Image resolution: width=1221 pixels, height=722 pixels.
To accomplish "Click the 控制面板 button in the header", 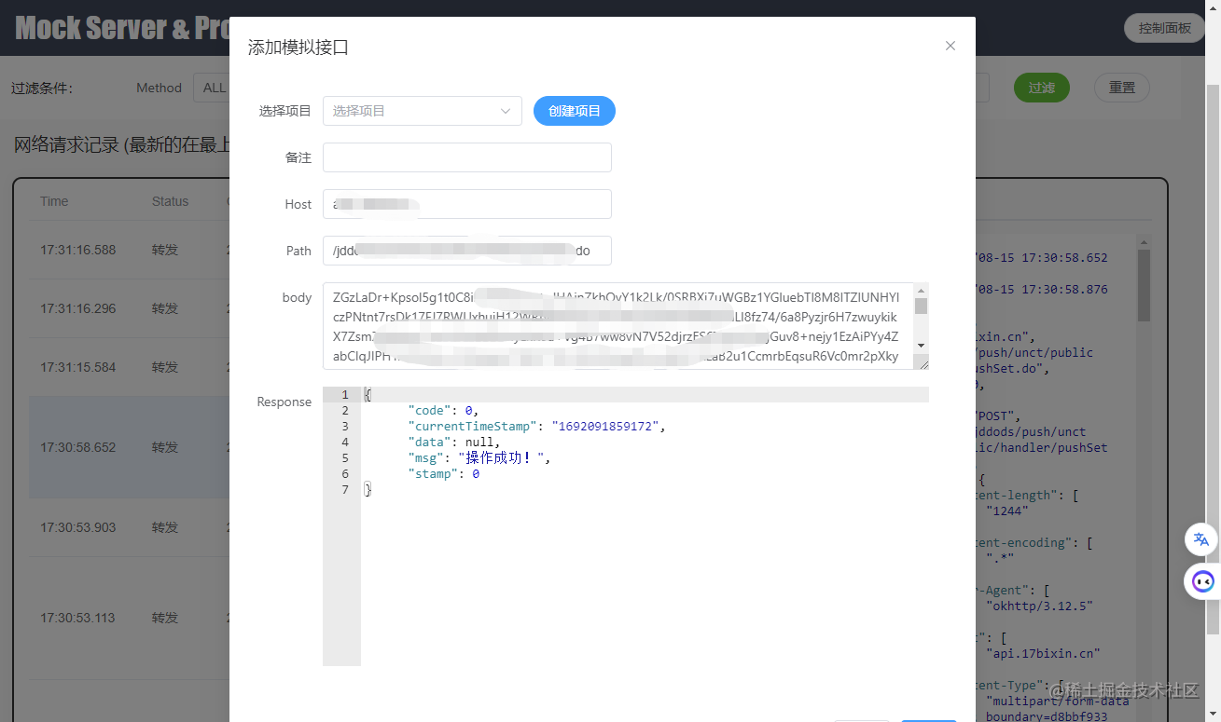I will pos(1165,28).
